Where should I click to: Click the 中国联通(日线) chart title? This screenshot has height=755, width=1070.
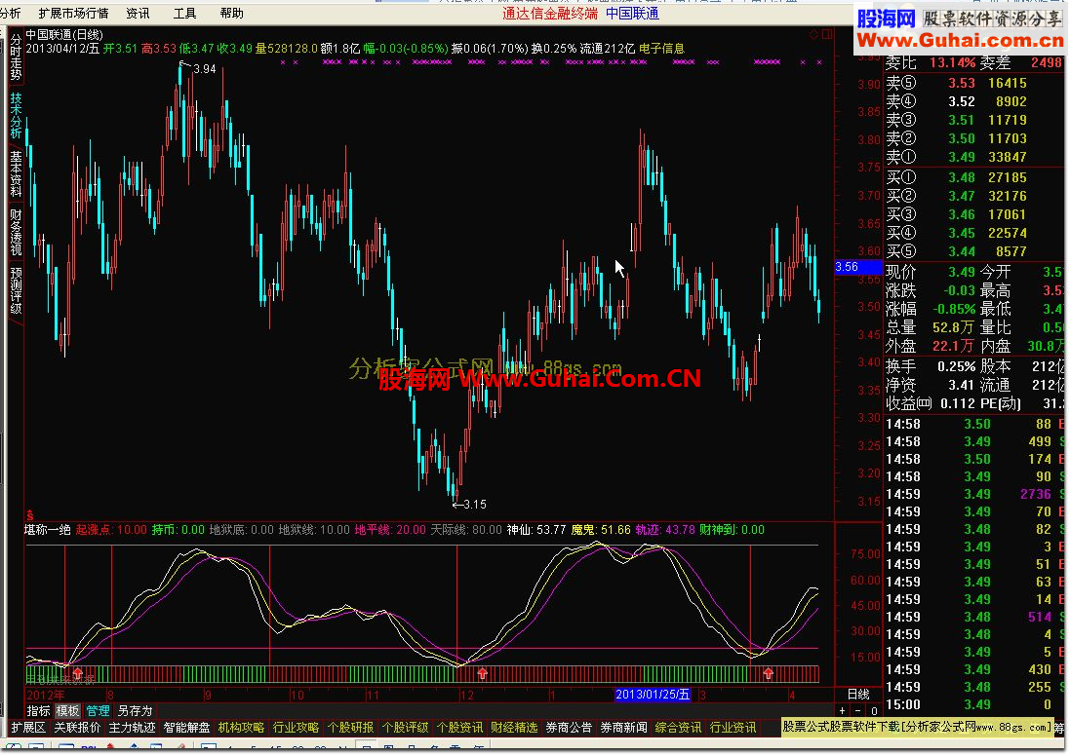[x=64, y=35]
